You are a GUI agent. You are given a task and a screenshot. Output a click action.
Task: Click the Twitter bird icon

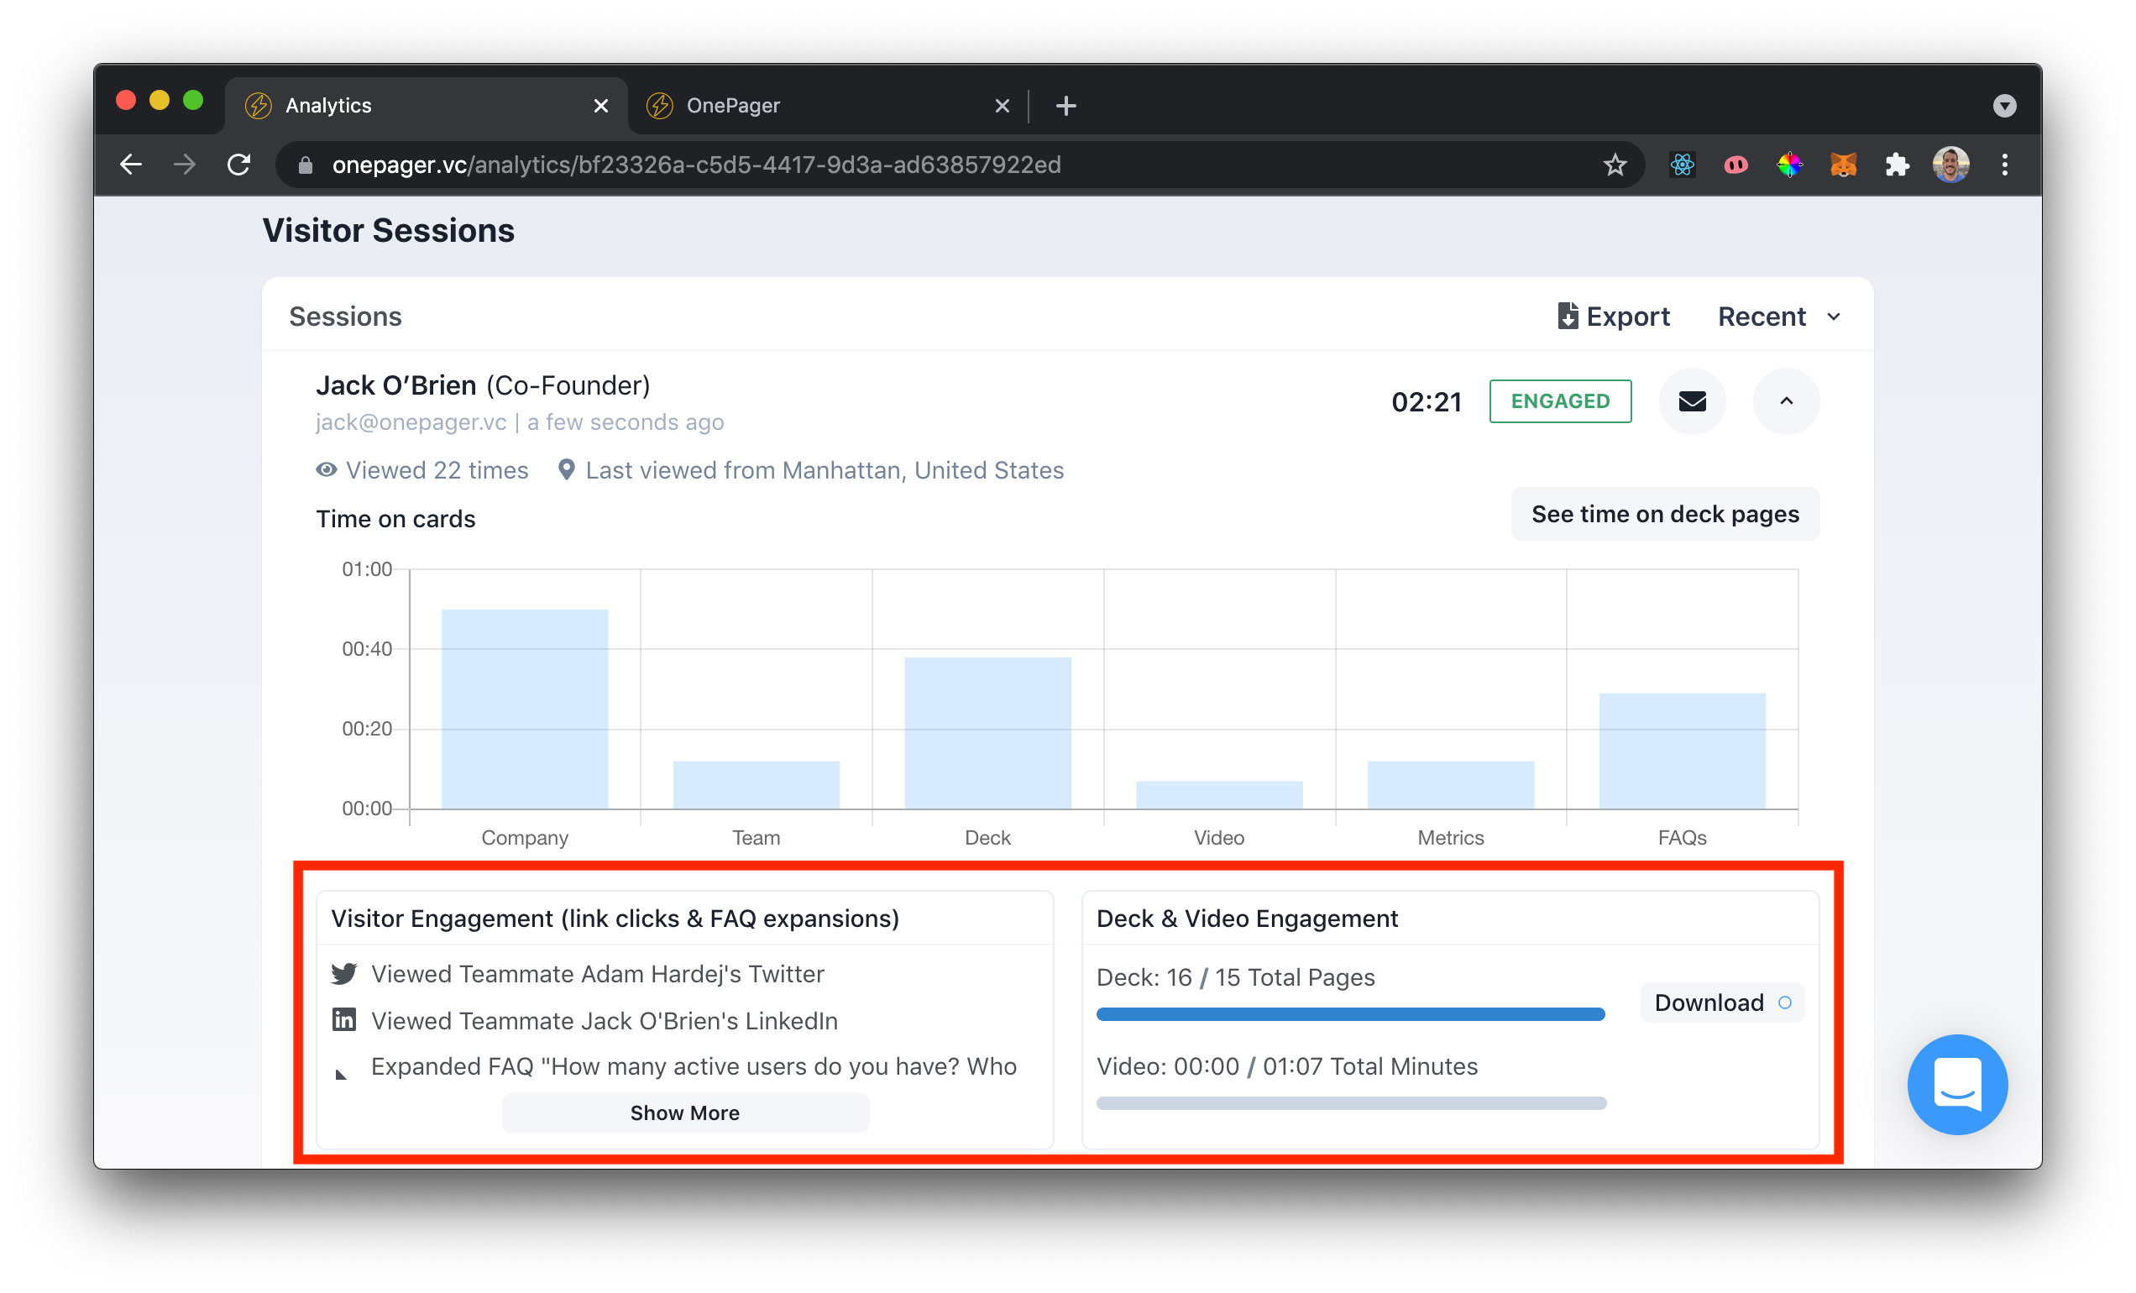pos(344,973)
